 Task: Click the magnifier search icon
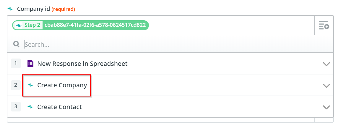[x=16, y=44]
